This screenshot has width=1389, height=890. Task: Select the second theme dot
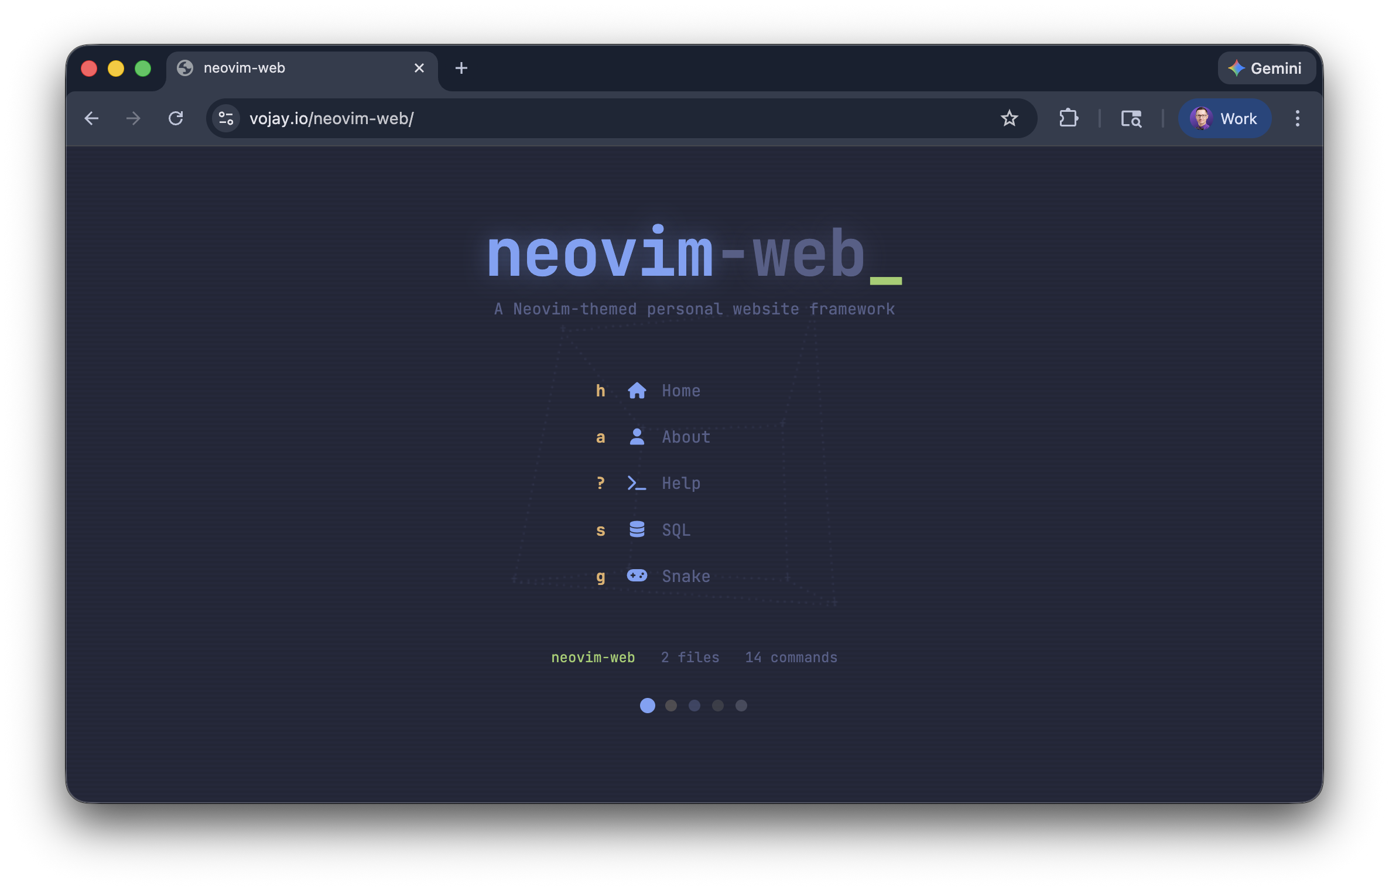pyautogui.click(x=671, y=706)
